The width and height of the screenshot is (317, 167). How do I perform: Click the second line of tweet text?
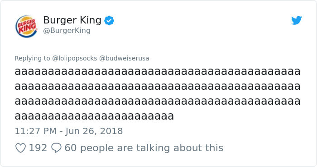[158, 86]
